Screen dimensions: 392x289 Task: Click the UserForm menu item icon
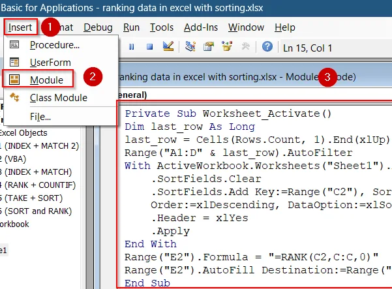point(14,62)
